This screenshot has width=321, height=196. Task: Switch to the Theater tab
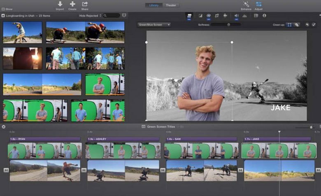click(x=171, y=5)
